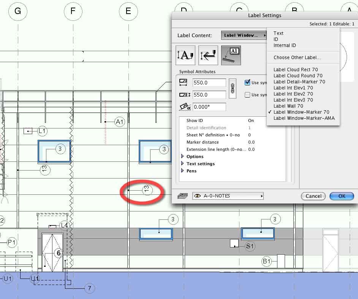
Task: Select Label Cloud Rect 70
Action: click(x=295, y=69)
